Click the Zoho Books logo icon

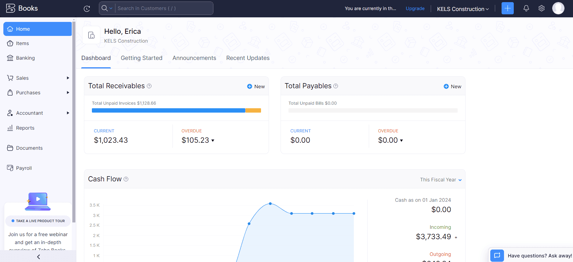point(10,8)
